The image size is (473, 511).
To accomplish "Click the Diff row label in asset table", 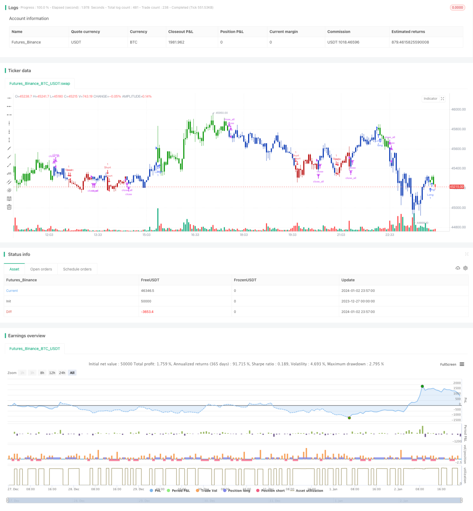I will (x=9, y=312).
